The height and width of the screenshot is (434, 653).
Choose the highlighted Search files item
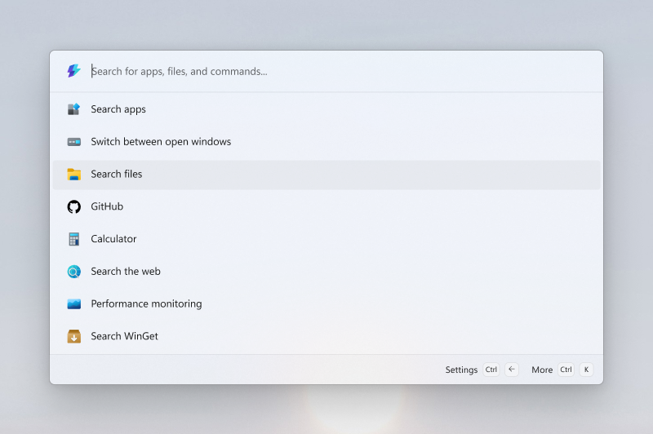coord(326,175)
